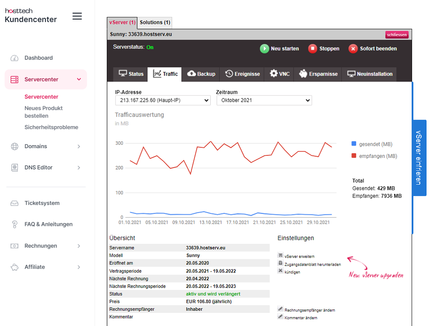
Task: Switch to the vServer (1) tab
Action: tap(122, 23)
